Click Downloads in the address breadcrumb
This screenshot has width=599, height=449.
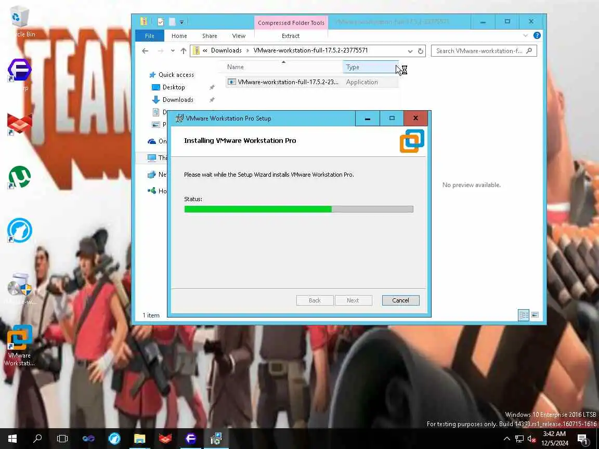point(226,50)
